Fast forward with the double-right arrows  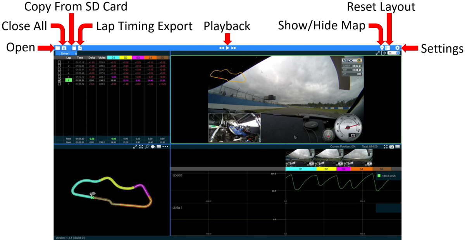pos(234,48)
